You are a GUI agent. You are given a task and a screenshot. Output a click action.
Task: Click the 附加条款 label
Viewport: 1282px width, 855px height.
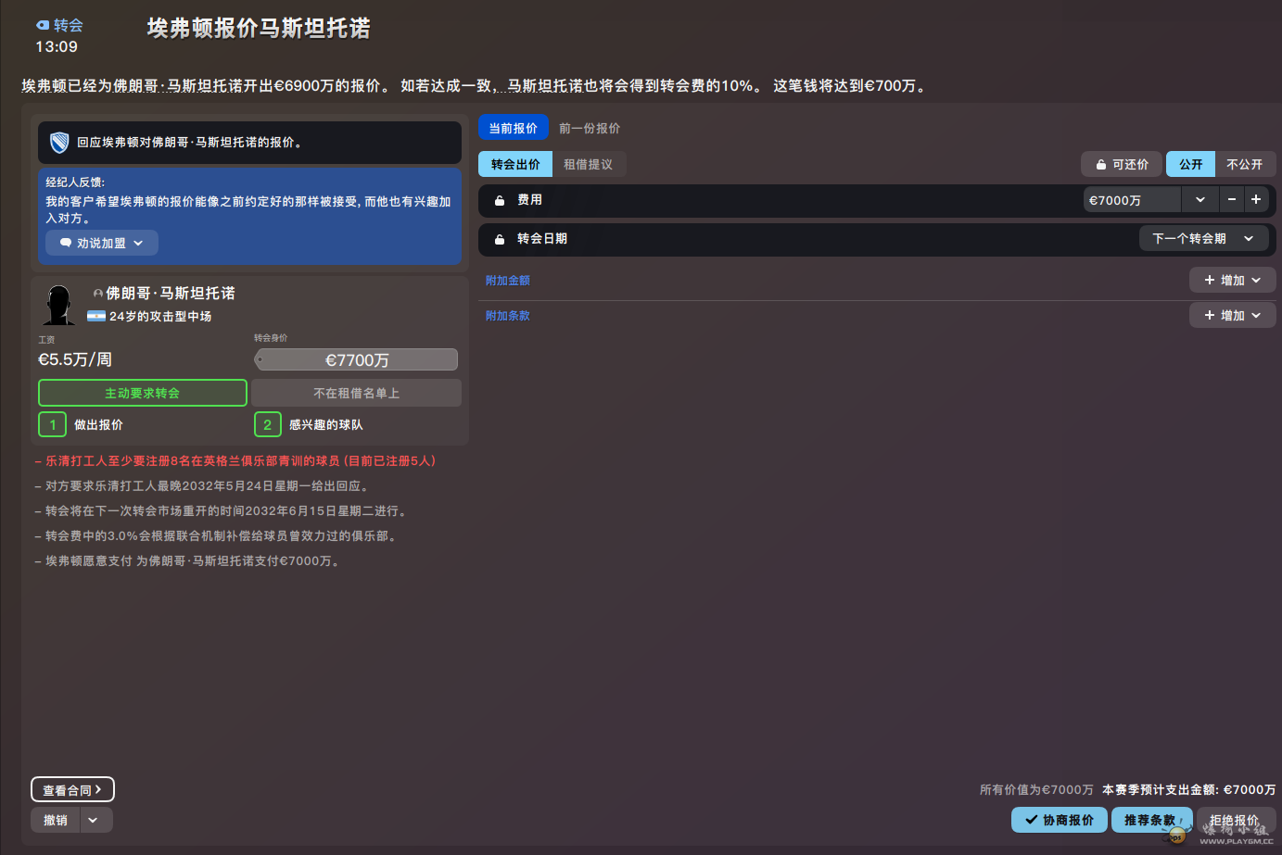coord(508,315)
